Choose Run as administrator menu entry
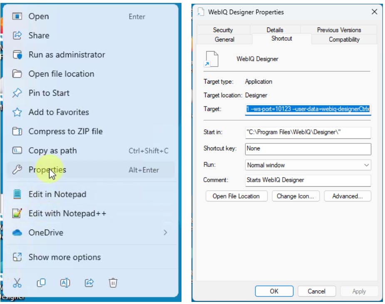This screenshot has height=304, width=385. point(91,54)
